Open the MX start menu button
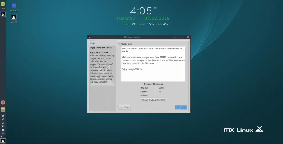This screenshot has height=144, width=283. (3, 141)
